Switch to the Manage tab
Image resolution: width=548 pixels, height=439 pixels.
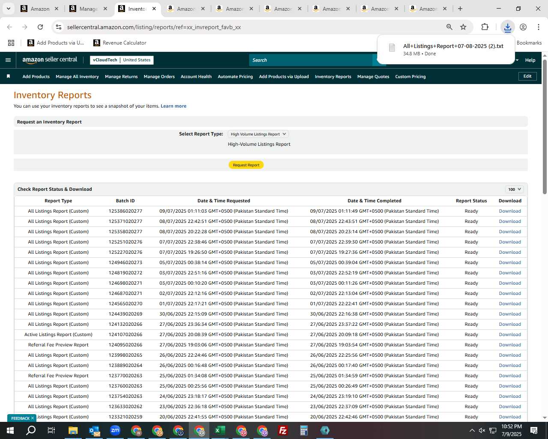[88, 9]
